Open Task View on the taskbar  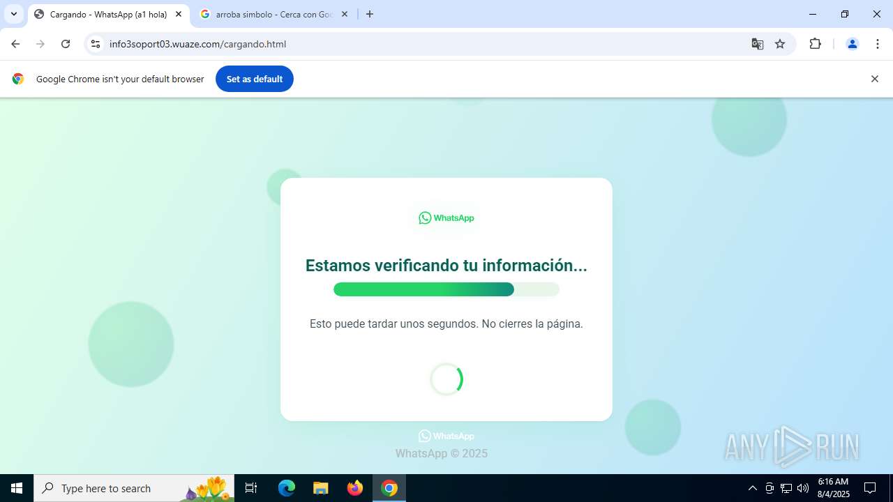click(251, 488)
